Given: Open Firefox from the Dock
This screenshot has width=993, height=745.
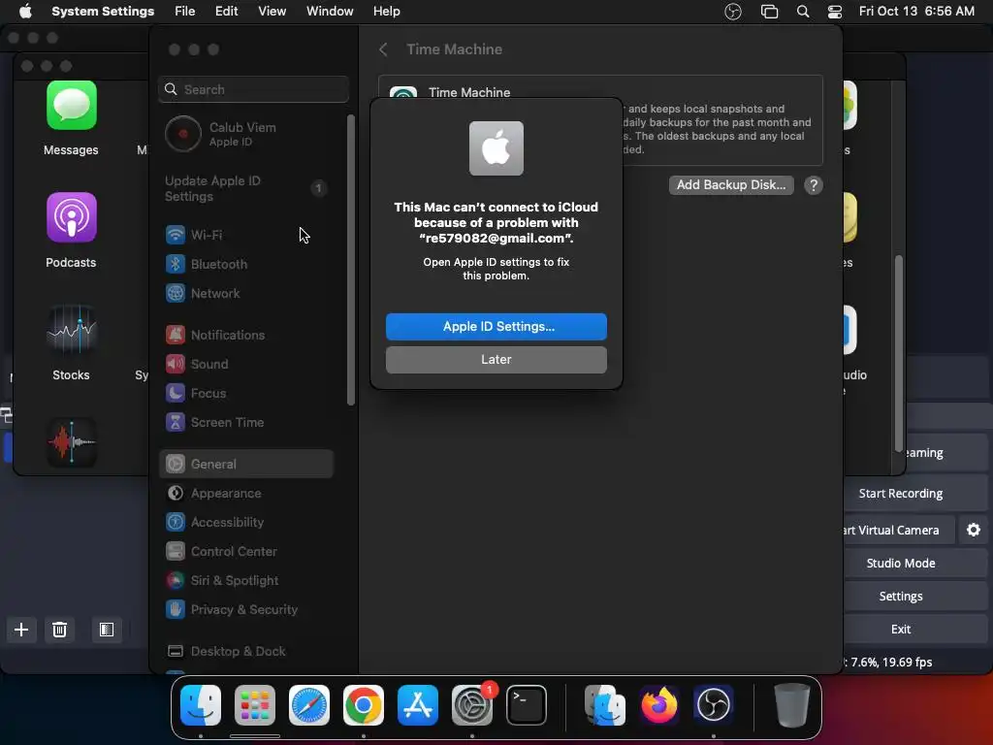Looking at the screenshot, I should pyautogui.click(x=658, y=705).
